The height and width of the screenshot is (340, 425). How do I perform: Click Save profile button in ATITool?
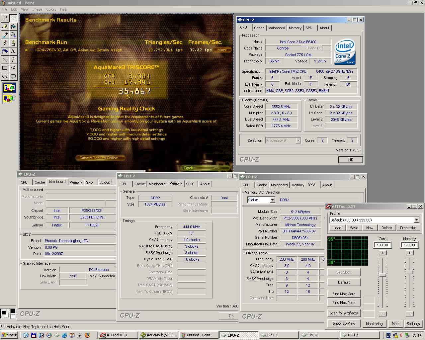click(354, 228)
